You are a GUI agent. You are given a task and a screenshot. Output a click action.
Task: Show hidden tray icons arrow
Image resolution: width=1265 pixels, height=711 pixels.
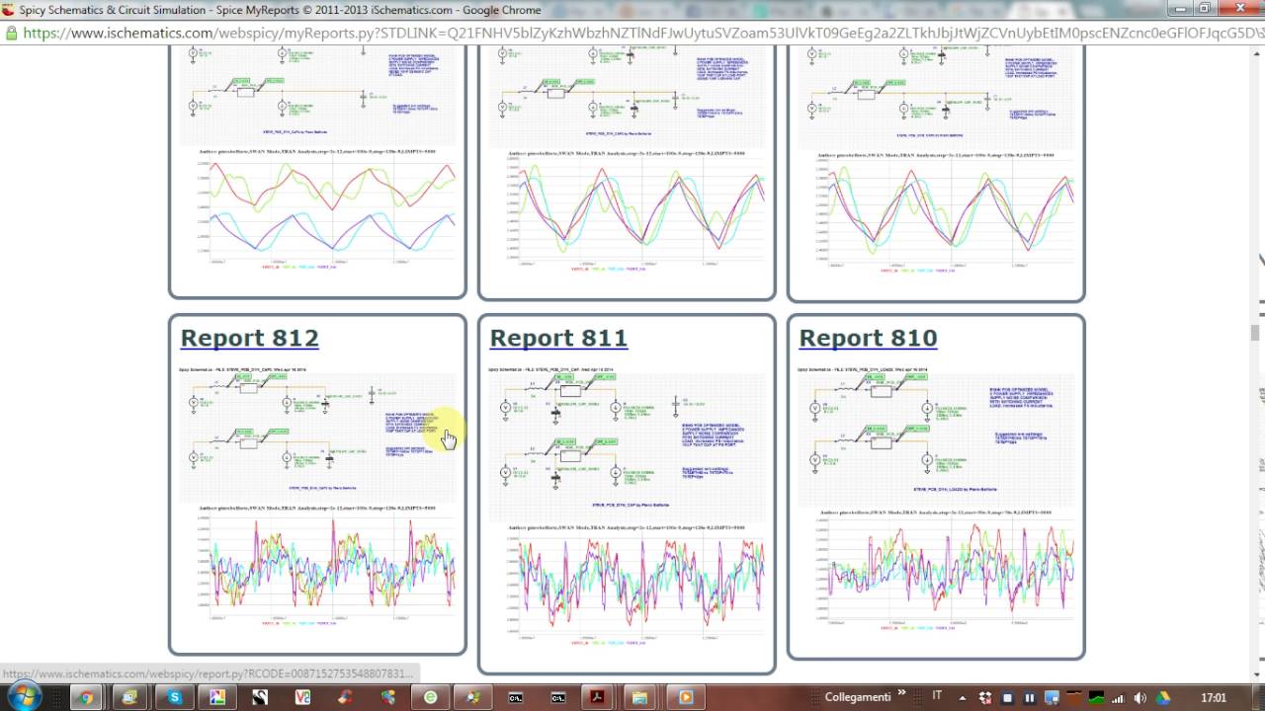963,699
